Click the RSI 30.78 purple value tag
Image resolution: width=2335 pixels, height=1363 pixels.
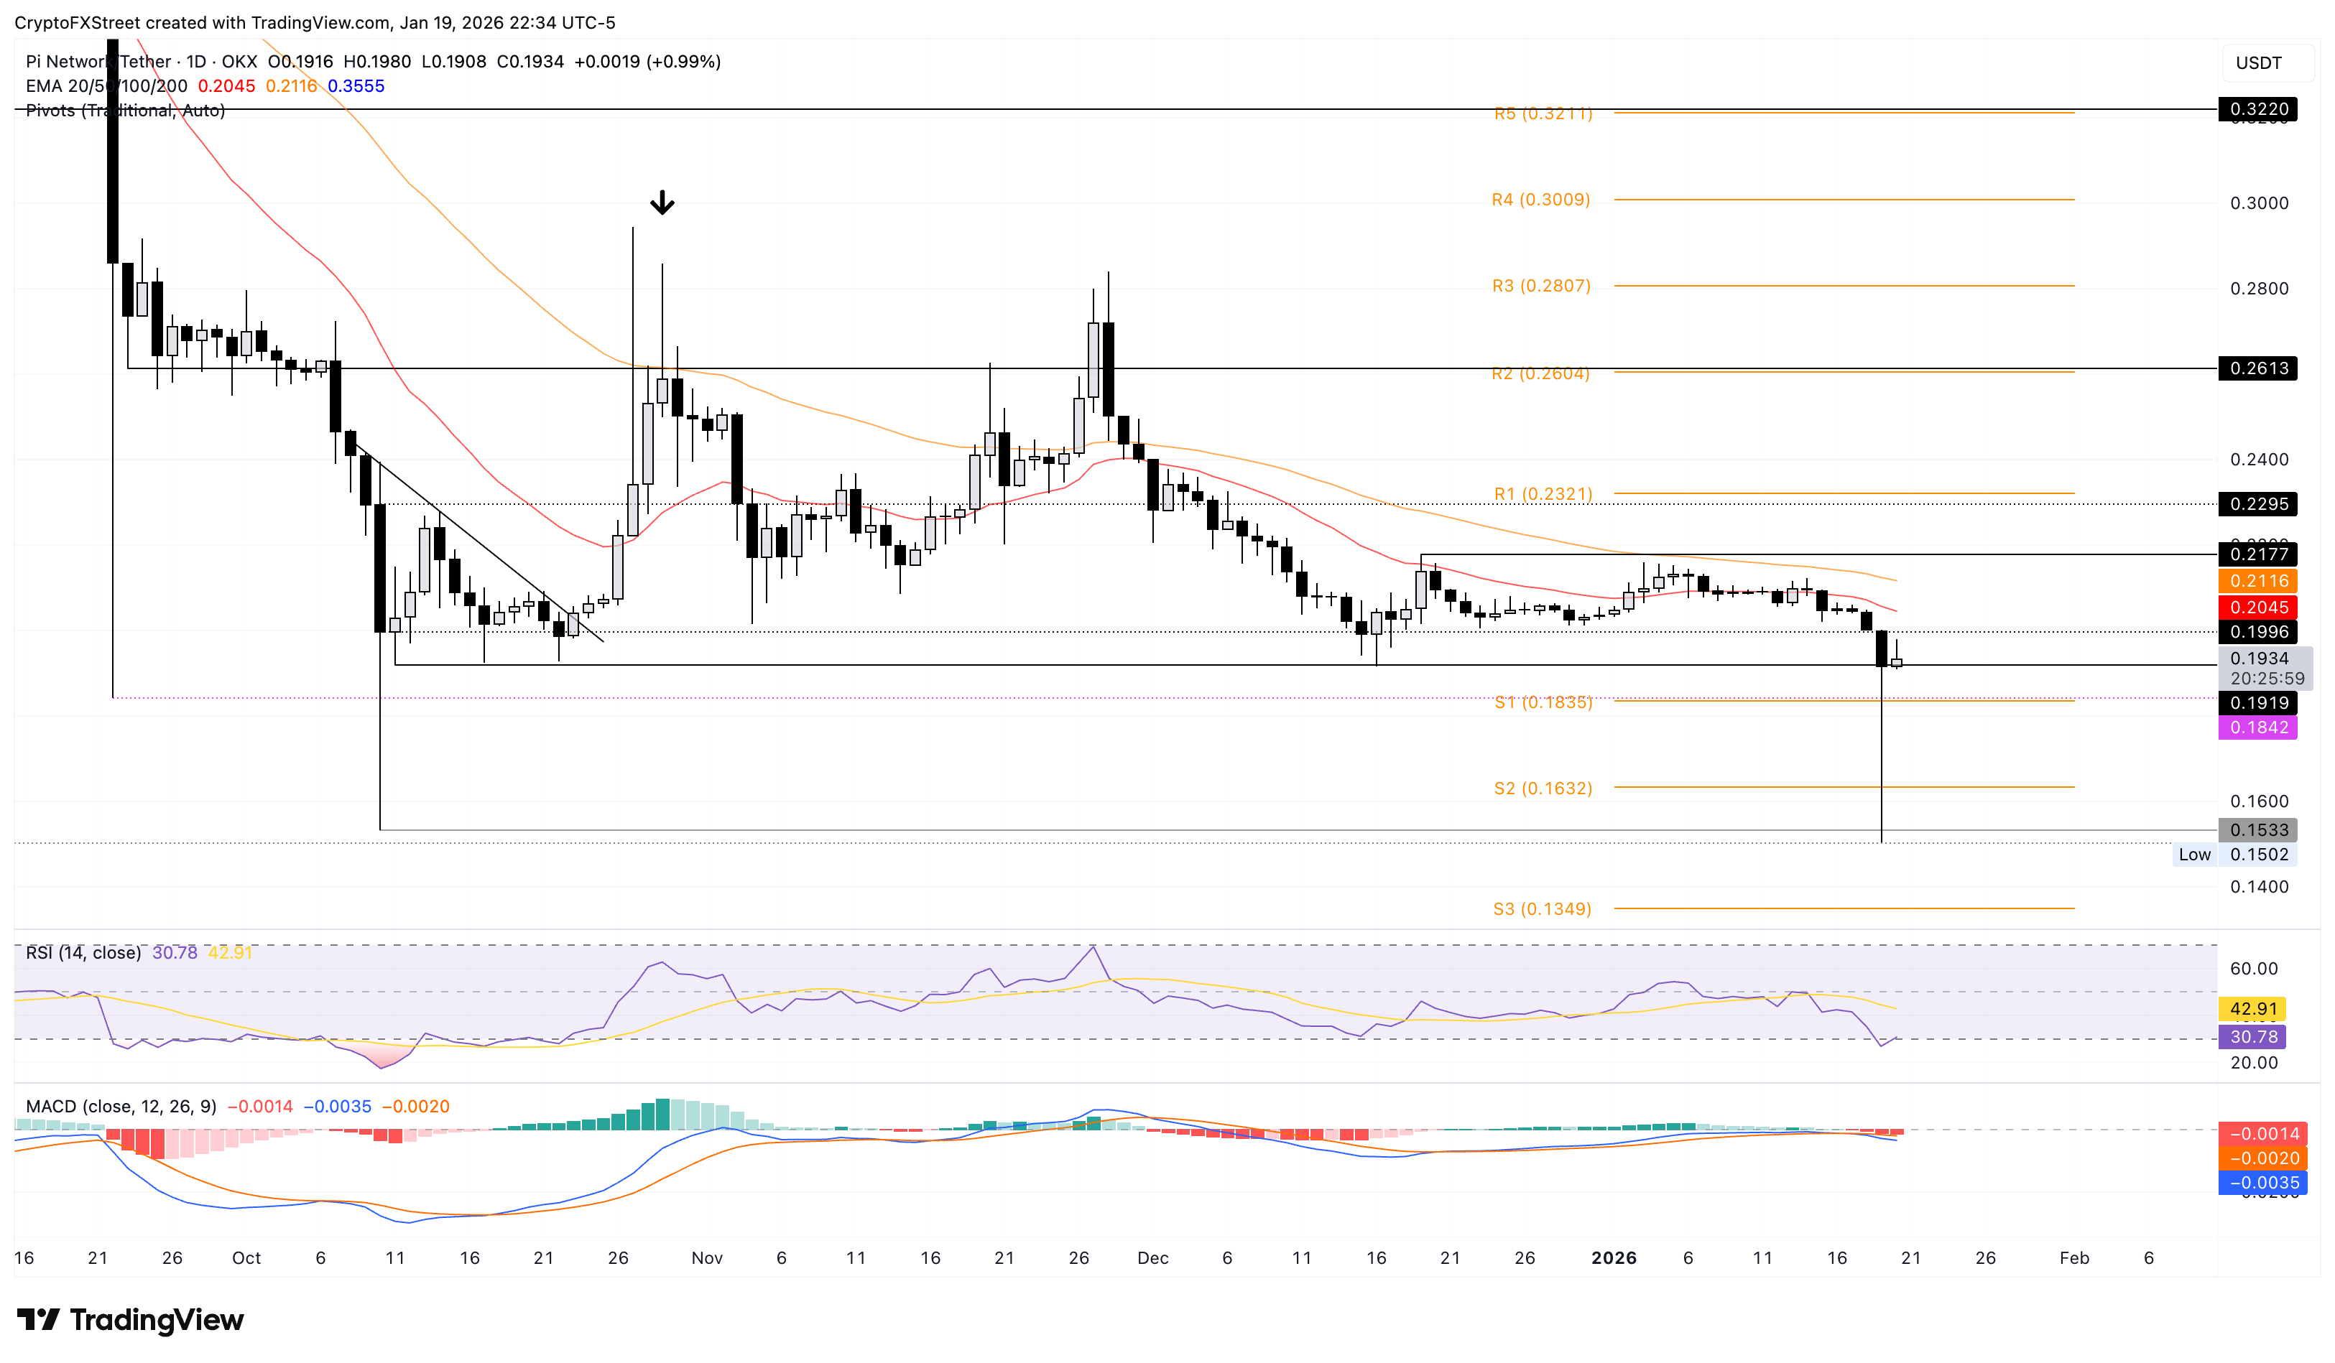click(2252, 1037)
